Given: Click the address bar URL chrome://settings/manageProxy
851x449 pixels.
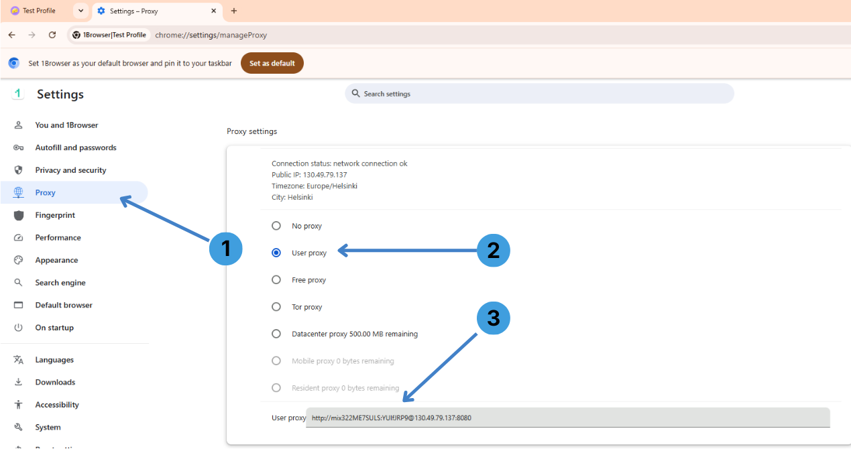Looking at the screenshot, I should [211, 35].
